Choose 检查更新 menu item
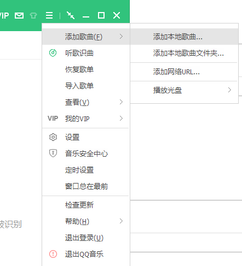This screenshot has height=266, width=242. point(86,205)
